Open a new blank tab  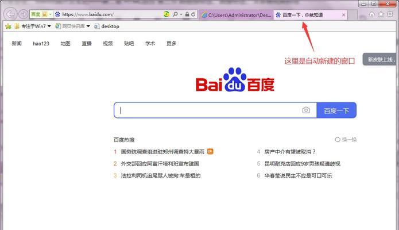(x=353, y=15)
